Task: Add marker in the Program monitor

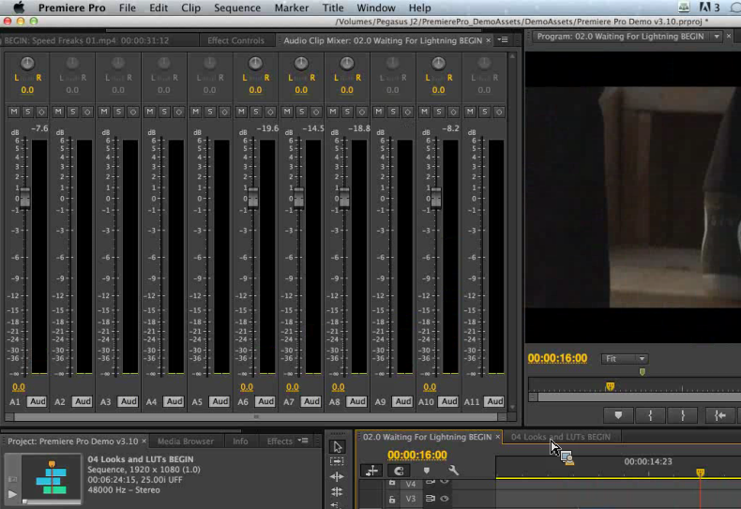Action: point(618,415)
